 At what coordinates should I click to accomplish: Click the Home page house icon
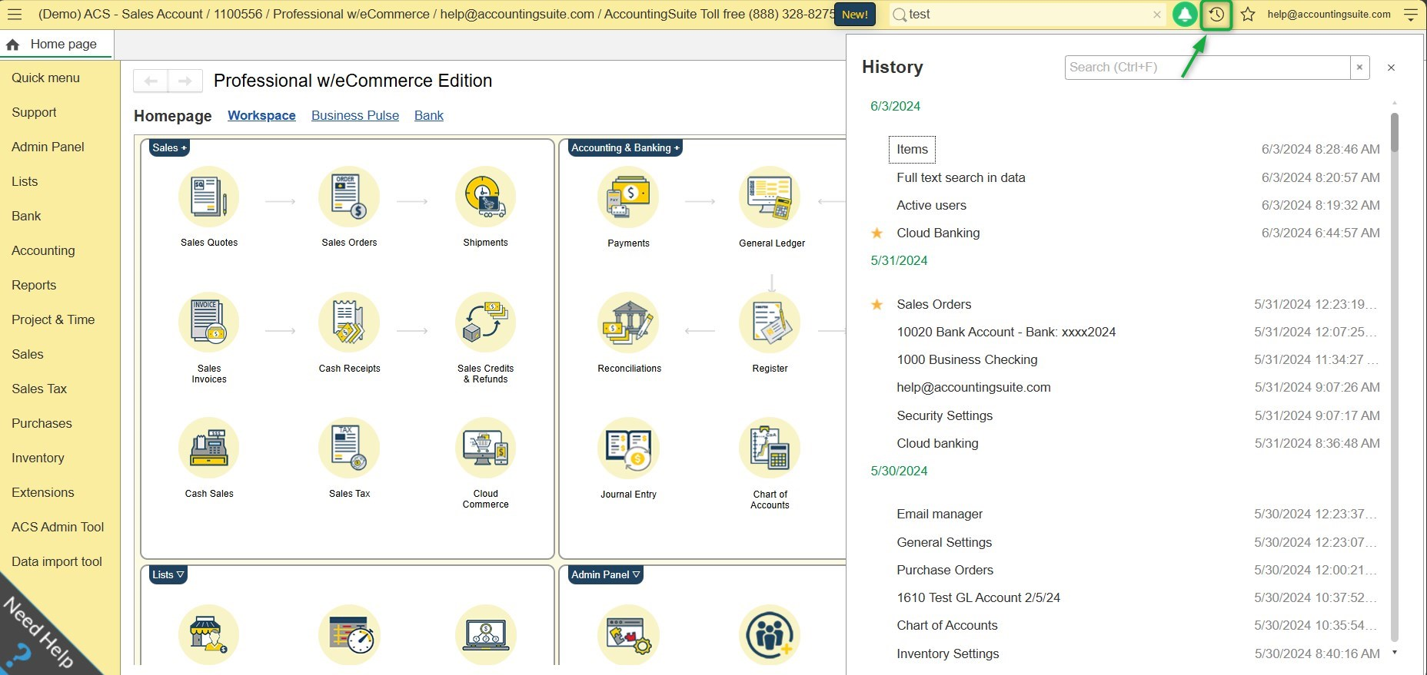12,45
